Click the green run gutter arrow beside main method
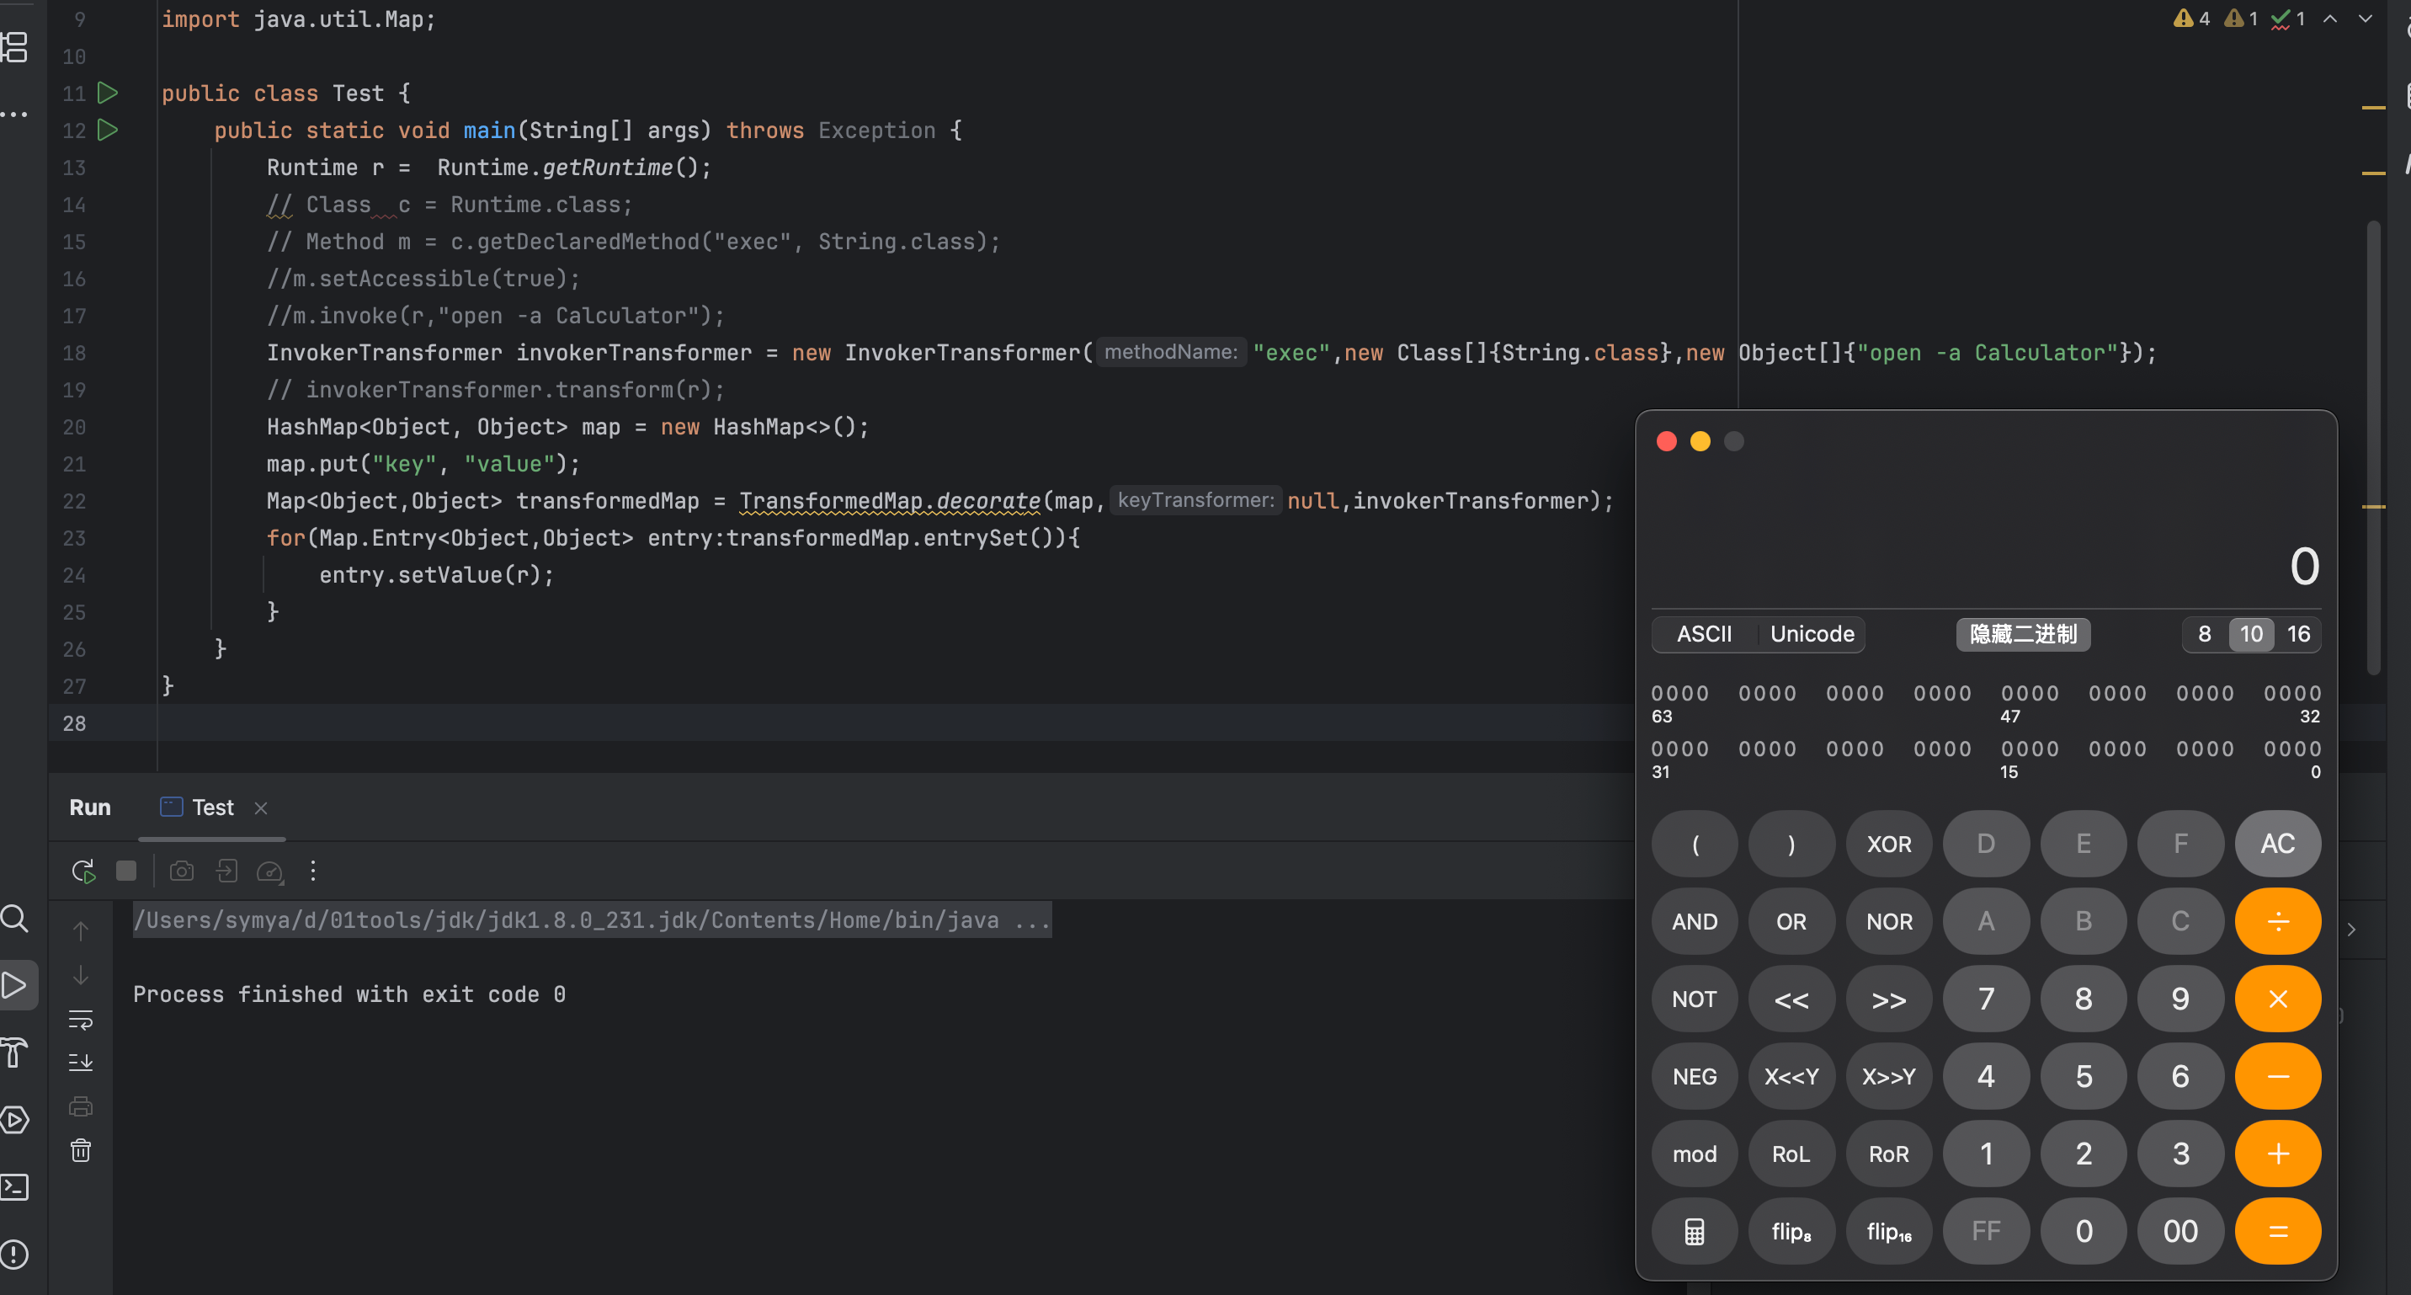Screen dimensions: 2411x1295 108,131
